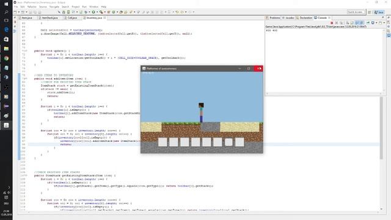This screenshot has width=391, height=220.
Task: Open the Run button dropdown arrow
Action: pyautogui.click(x=97, y=12)
